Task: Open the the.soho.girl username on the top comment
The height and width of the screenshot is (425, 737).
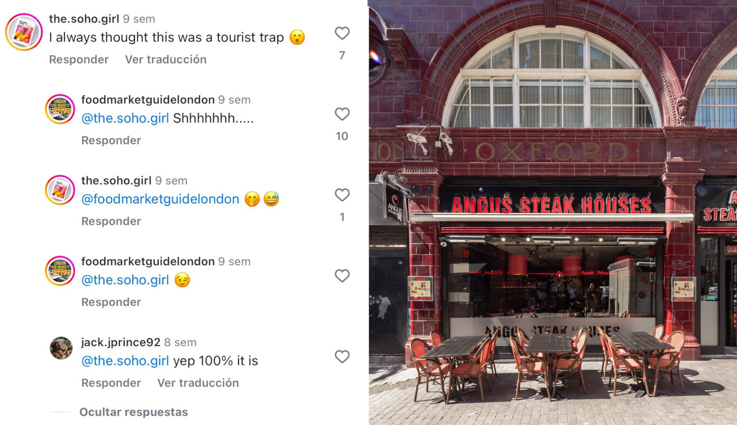Action: tap(84, 19)
